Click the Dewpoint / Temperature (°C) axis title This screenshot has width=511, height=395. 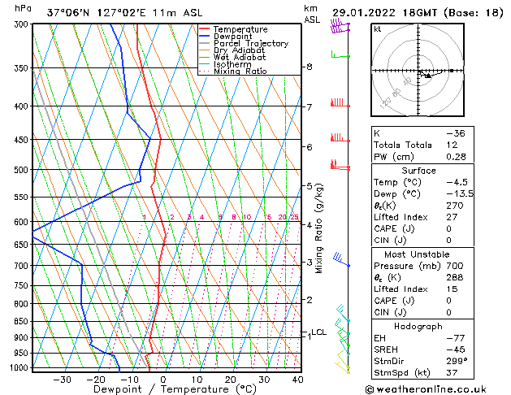[x=175, y=389]
